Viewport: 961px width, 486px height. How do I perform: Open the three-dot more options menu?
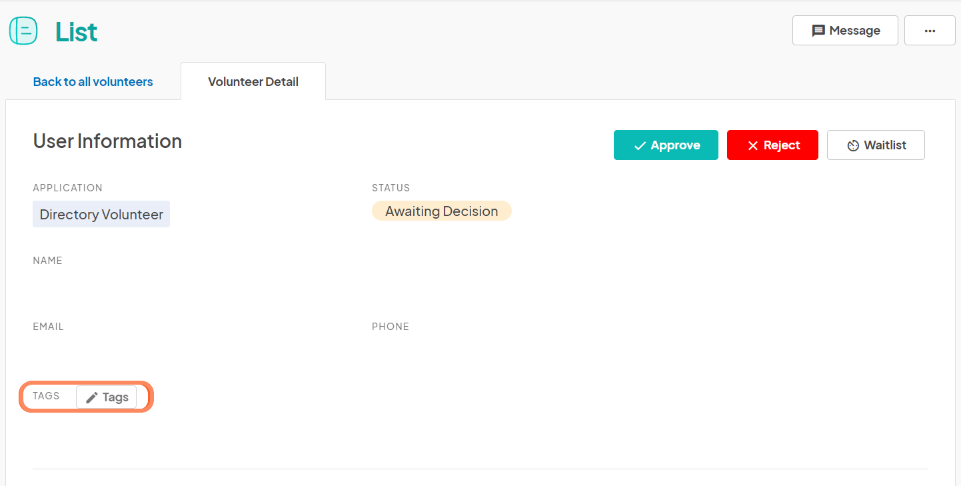pyautogui.click(x=930, y=31)
